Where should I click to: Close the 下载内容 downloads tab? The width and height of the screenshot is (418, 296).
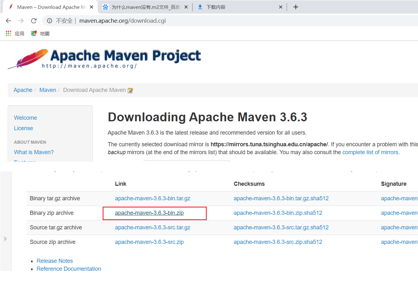[x=281, y=7]
